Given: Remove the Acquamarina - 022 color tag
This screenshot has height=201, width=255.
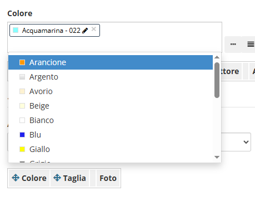Looking at the screenshot, I should pyautogui.click(x=94, y=29).
